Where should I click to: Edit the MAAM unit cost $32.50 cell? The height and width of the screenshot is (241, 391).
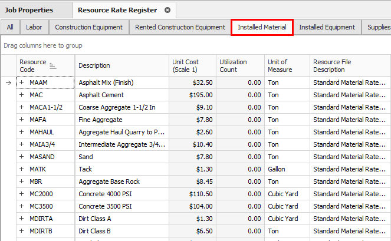tap(191, 83)
